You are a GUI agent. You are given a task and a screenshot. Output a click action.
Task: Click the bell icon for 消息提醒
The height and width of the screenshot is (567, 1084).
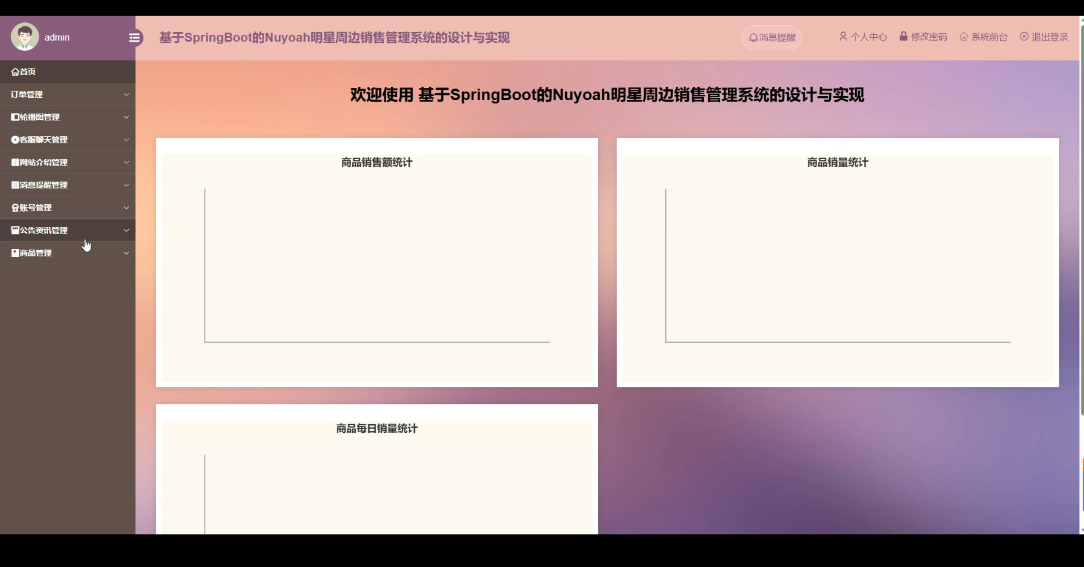click(753, 38)
